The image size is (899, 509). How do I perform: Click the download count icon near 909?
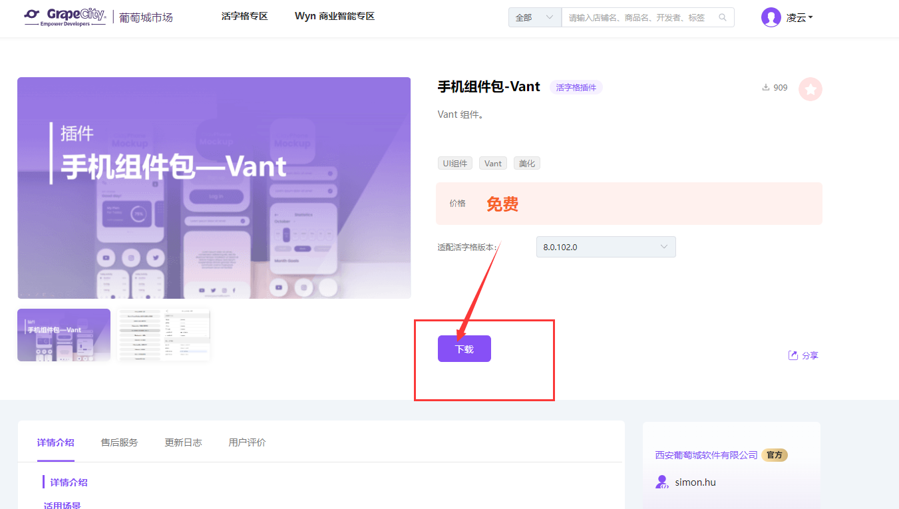click(766, 88)
